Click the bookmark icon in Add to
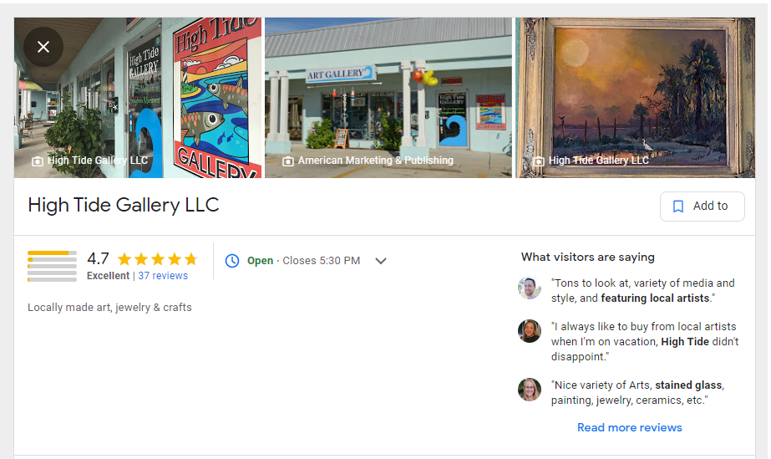 678,207
